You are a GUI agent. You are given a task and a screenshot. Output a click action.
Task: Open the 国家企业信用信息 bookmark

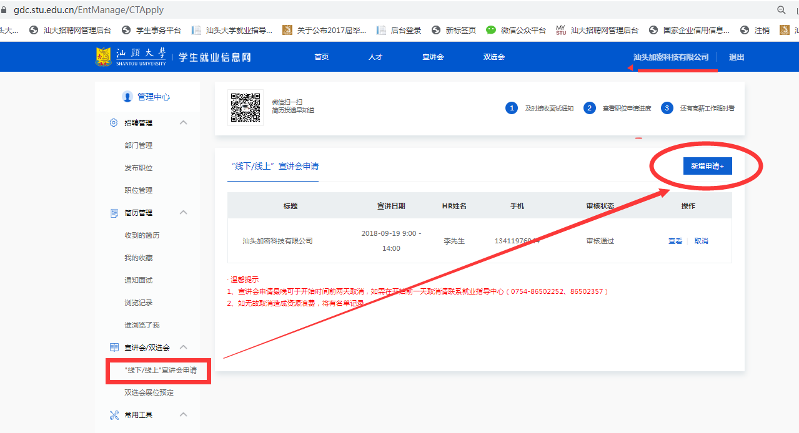(x=690, y=30)
